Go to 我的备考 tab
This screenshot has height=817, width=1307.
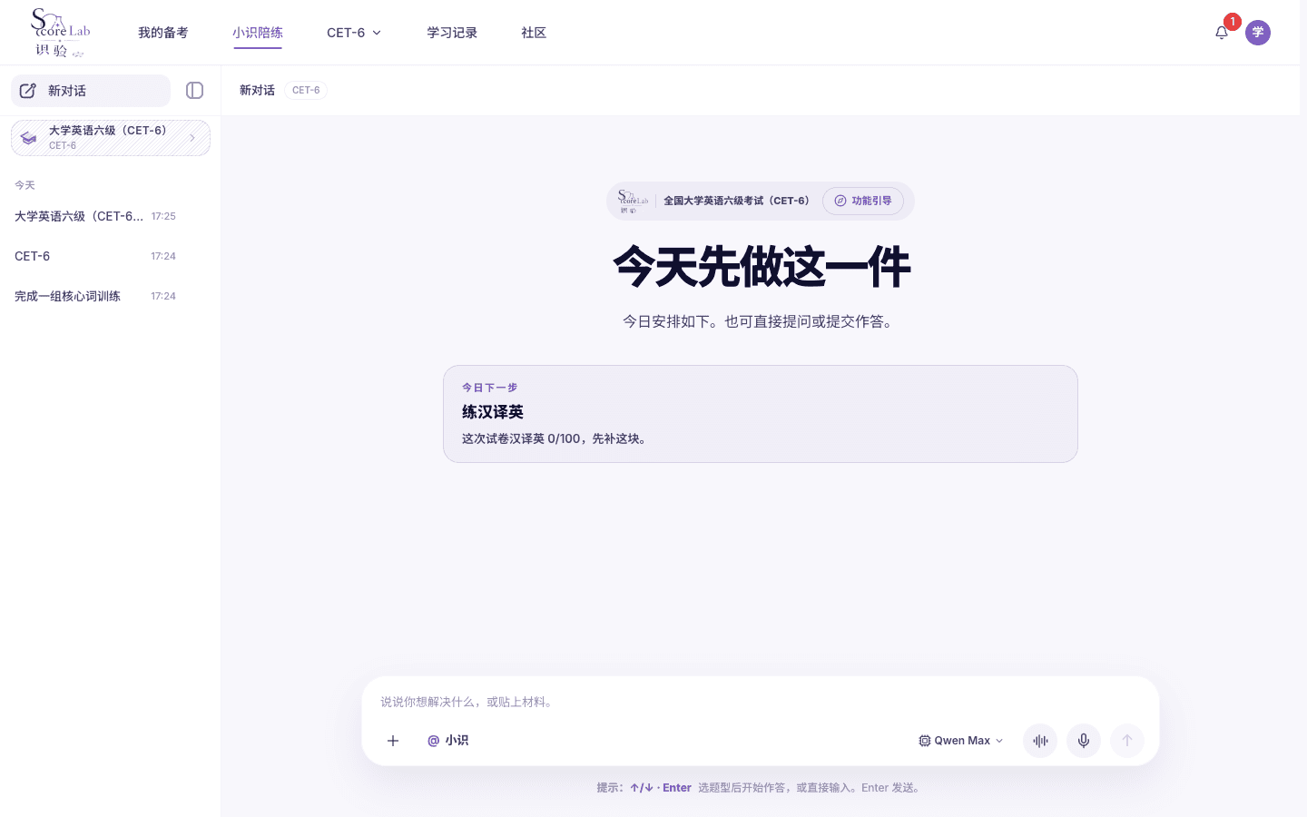point(163,33)
